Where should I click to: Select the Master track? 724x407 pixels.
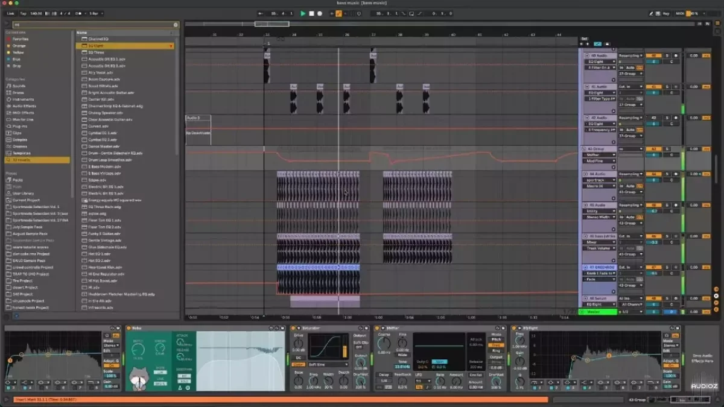[x=597, y=312]
